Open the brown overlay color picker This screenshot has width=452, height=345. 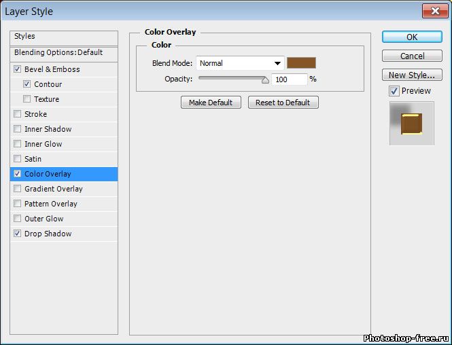301,63
